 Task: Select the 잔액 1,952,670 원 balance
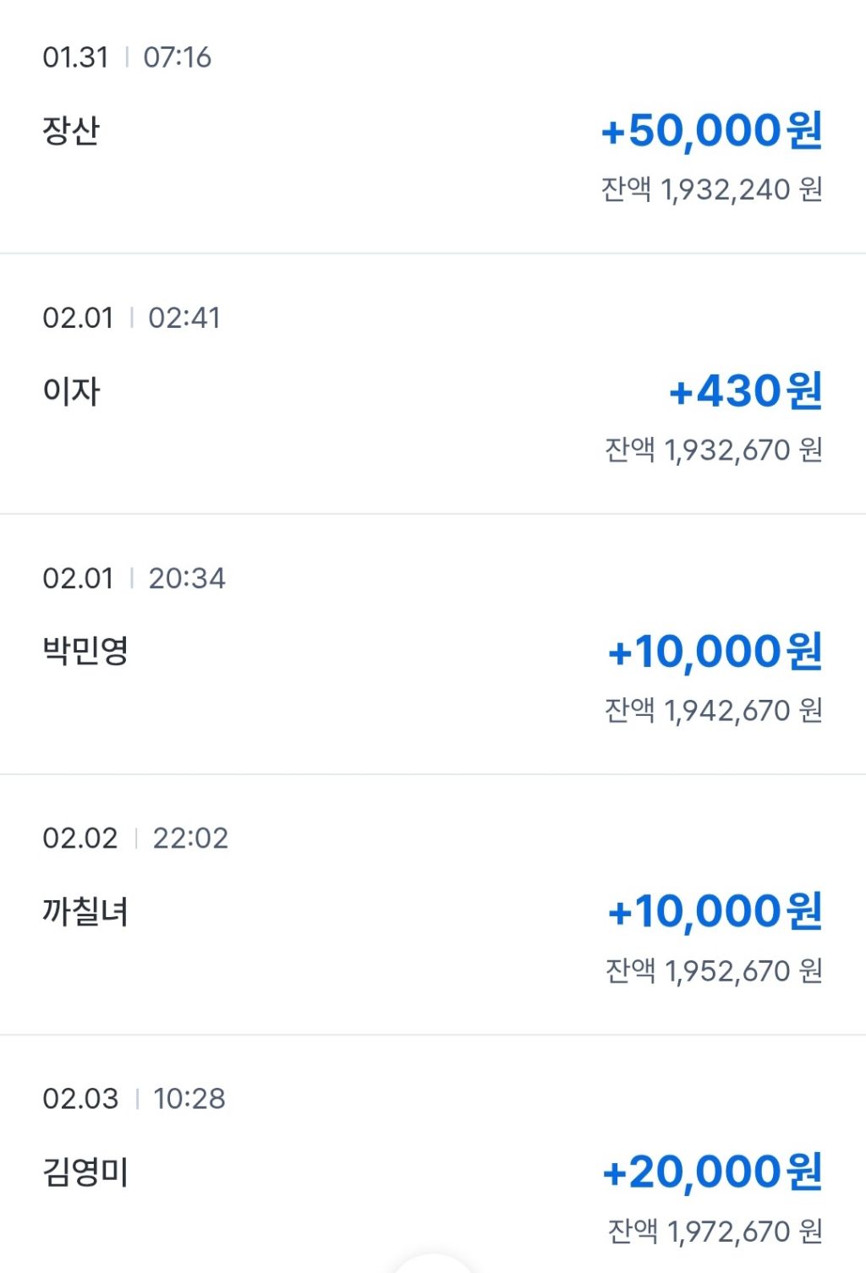pyautogui.click(x=713, y=970)
